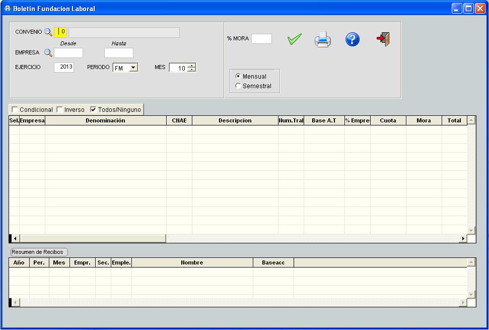Image resolution: width=489 pixels, height=330 pixels.
Task: Toggle the Inverso checkbox
Action: (x=59, y=109)
